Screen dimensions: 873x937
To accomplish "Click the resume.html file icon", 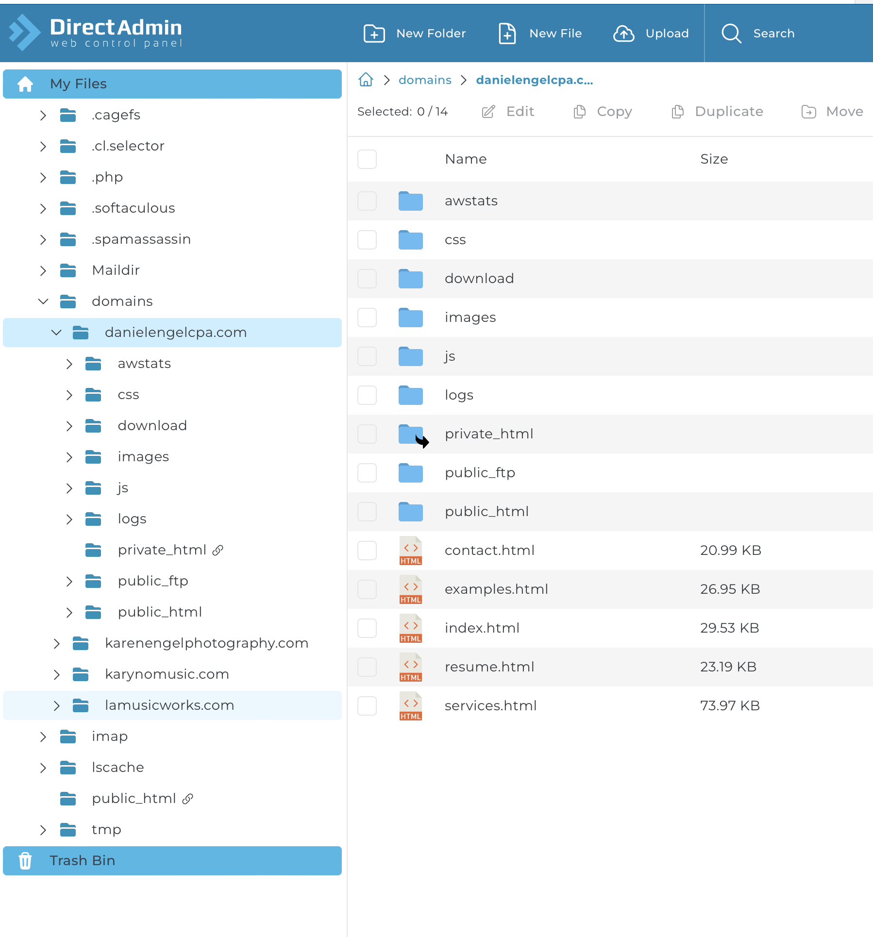I will (411, 667).
